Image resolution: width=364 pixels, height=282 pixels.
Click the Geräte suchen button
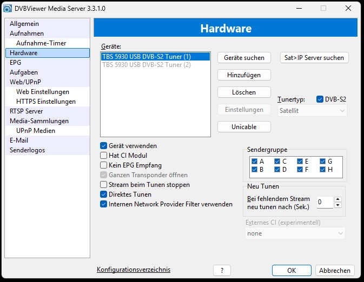244,58
